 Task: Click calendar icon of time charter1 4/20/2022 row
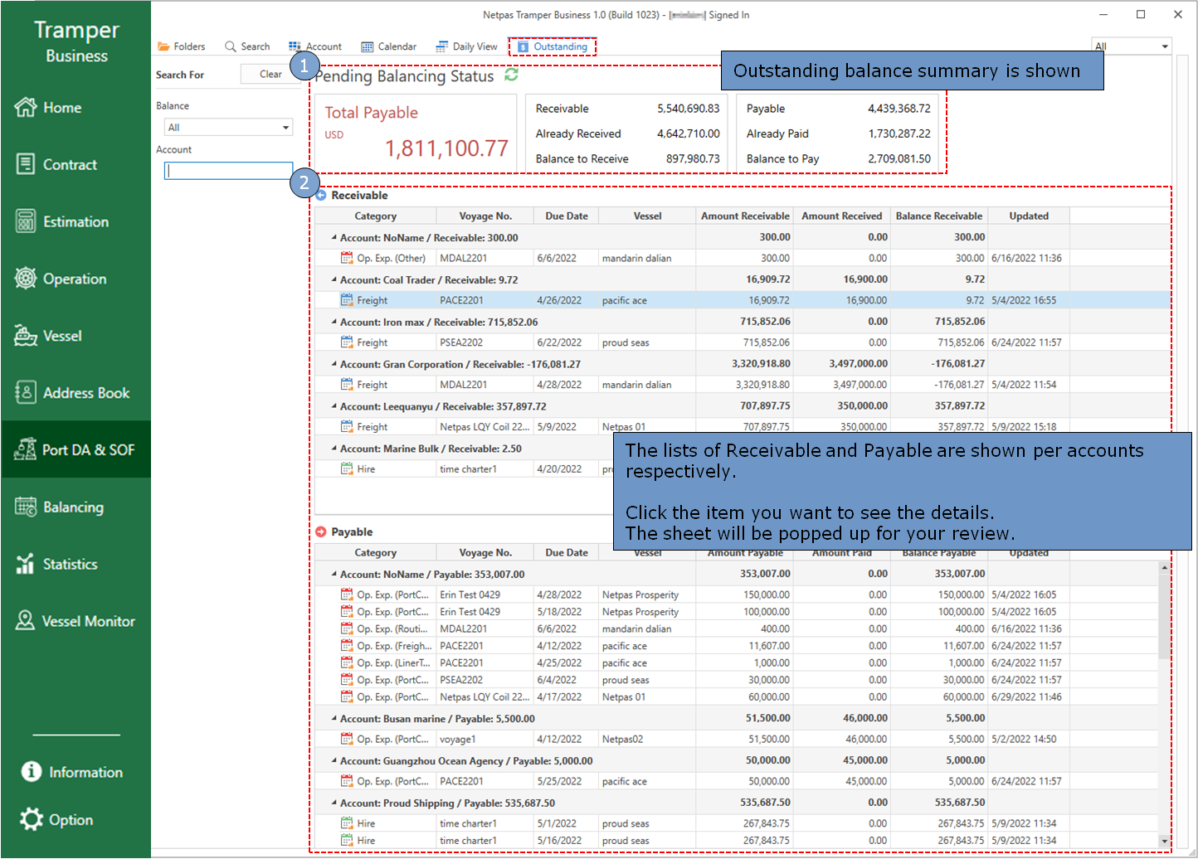(347, 468)
